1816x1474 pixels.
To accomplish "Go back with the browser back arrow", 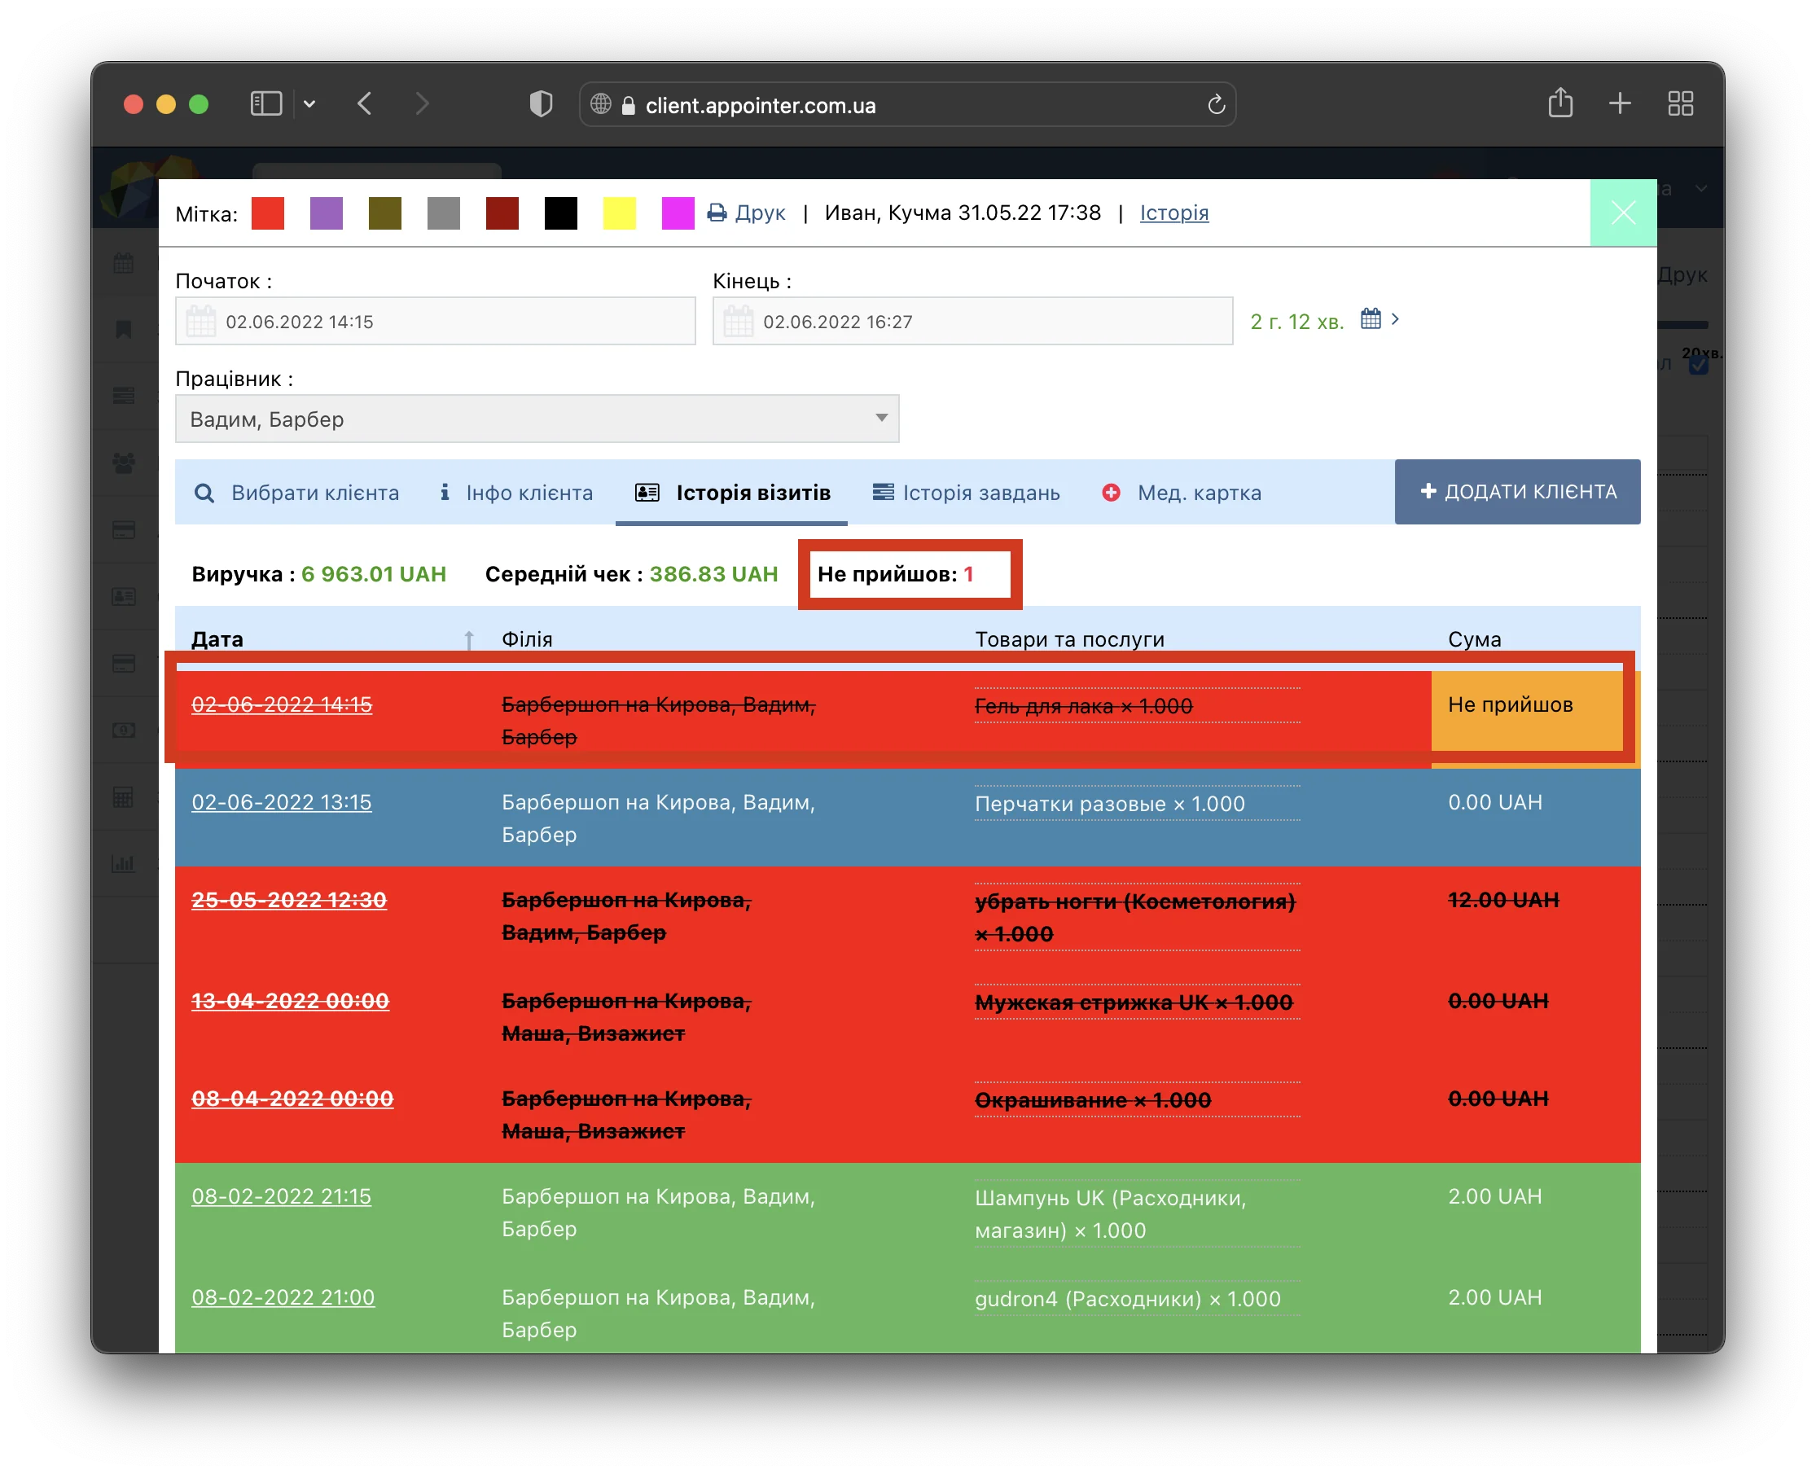I will [x=365, y=104].
